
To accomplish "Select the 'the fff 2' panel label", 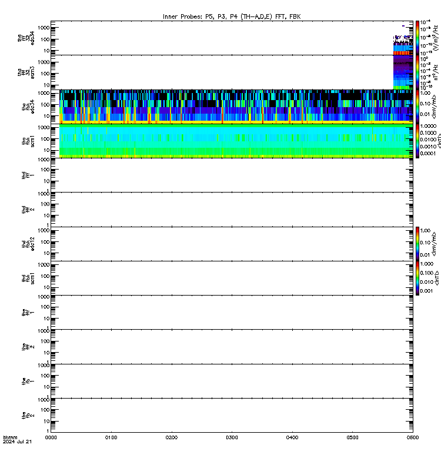I will [28, 347].
